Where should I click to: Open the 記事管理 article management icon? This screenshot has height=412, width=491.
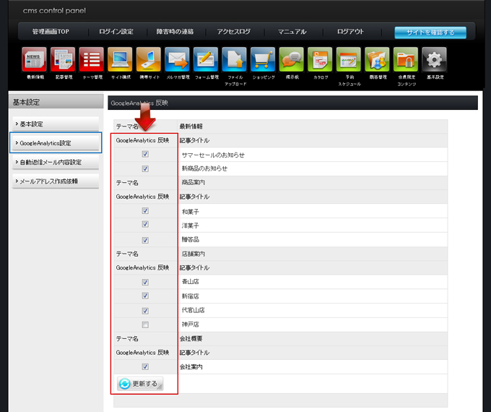63,59
